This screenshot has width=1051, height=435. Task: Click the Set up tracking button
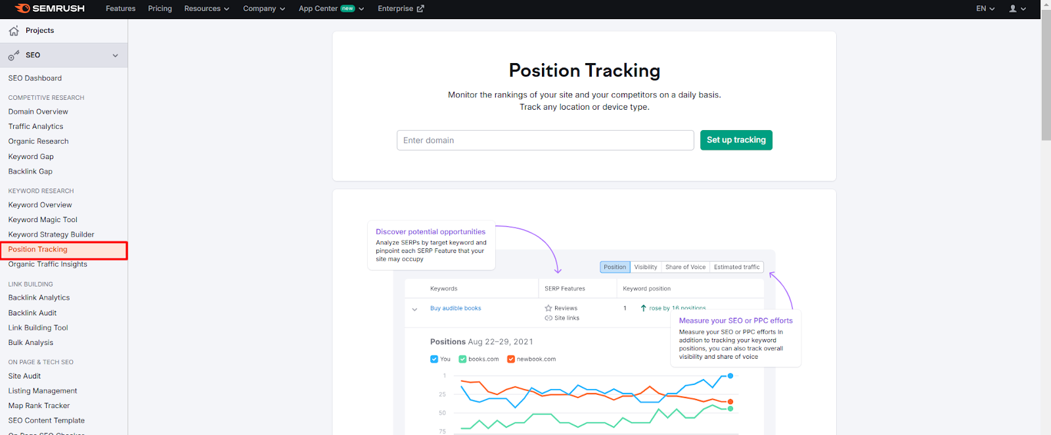(736, 140)
